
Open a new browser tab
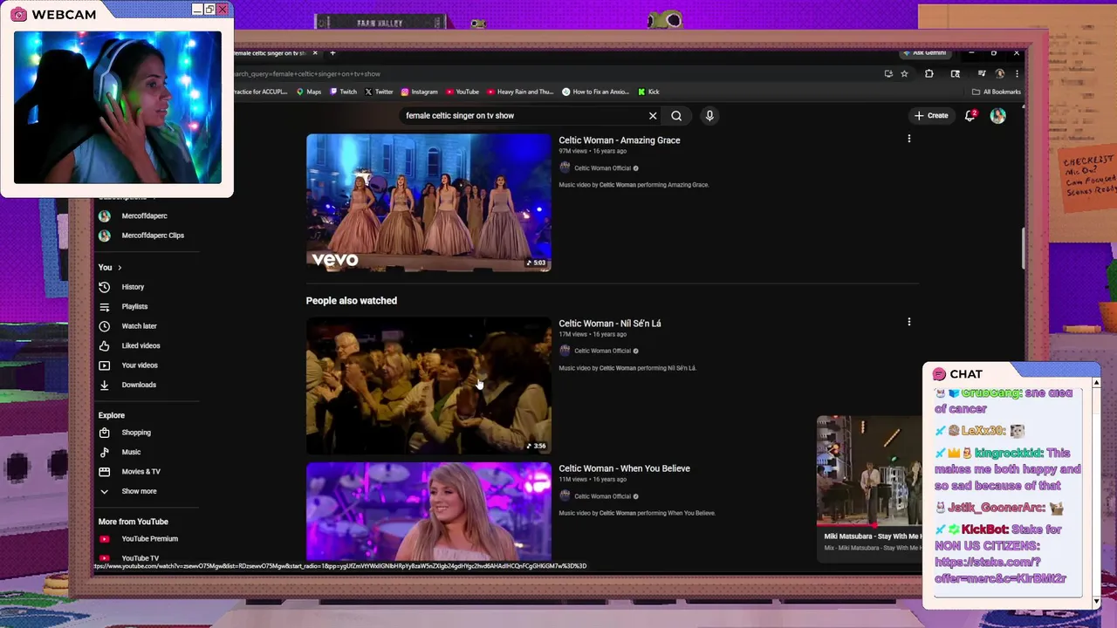[x=332, y=53]
